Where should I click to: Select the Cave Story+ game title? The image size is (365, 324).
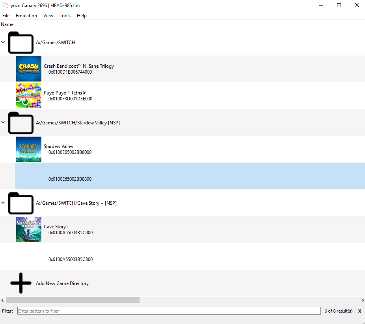[56, 227]
